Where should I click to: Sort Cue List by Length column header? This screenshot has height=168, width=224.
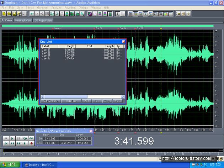(x=104, y=46)
